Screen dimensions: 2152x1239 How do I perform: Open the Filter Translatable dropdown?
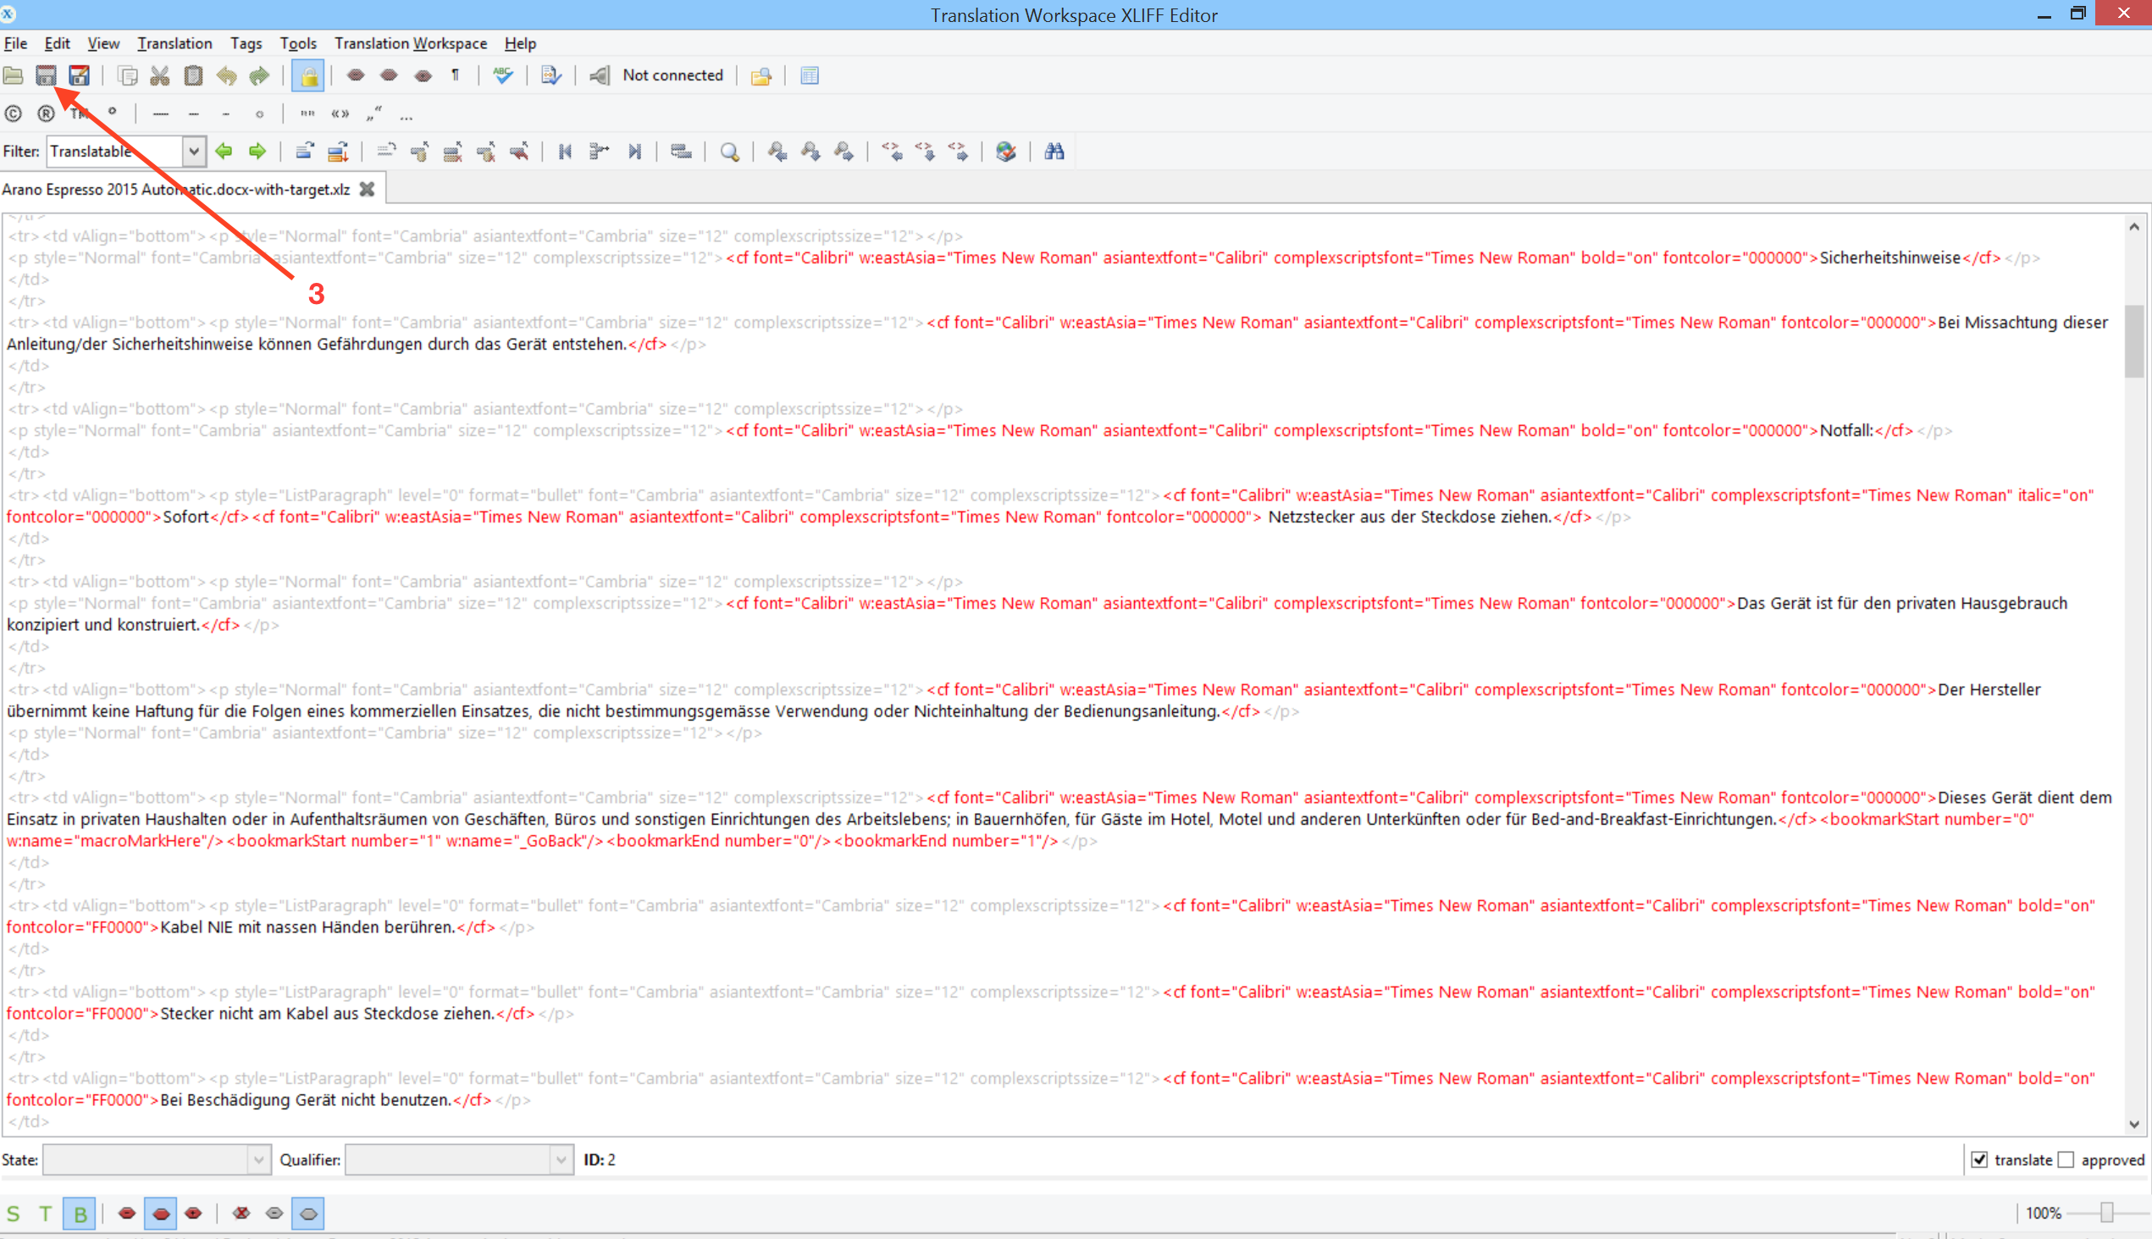coord(194,152)
